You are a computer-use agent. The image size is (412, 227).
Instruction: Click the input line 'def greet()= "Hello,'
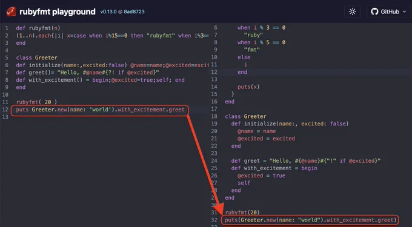tap(87, 73)
